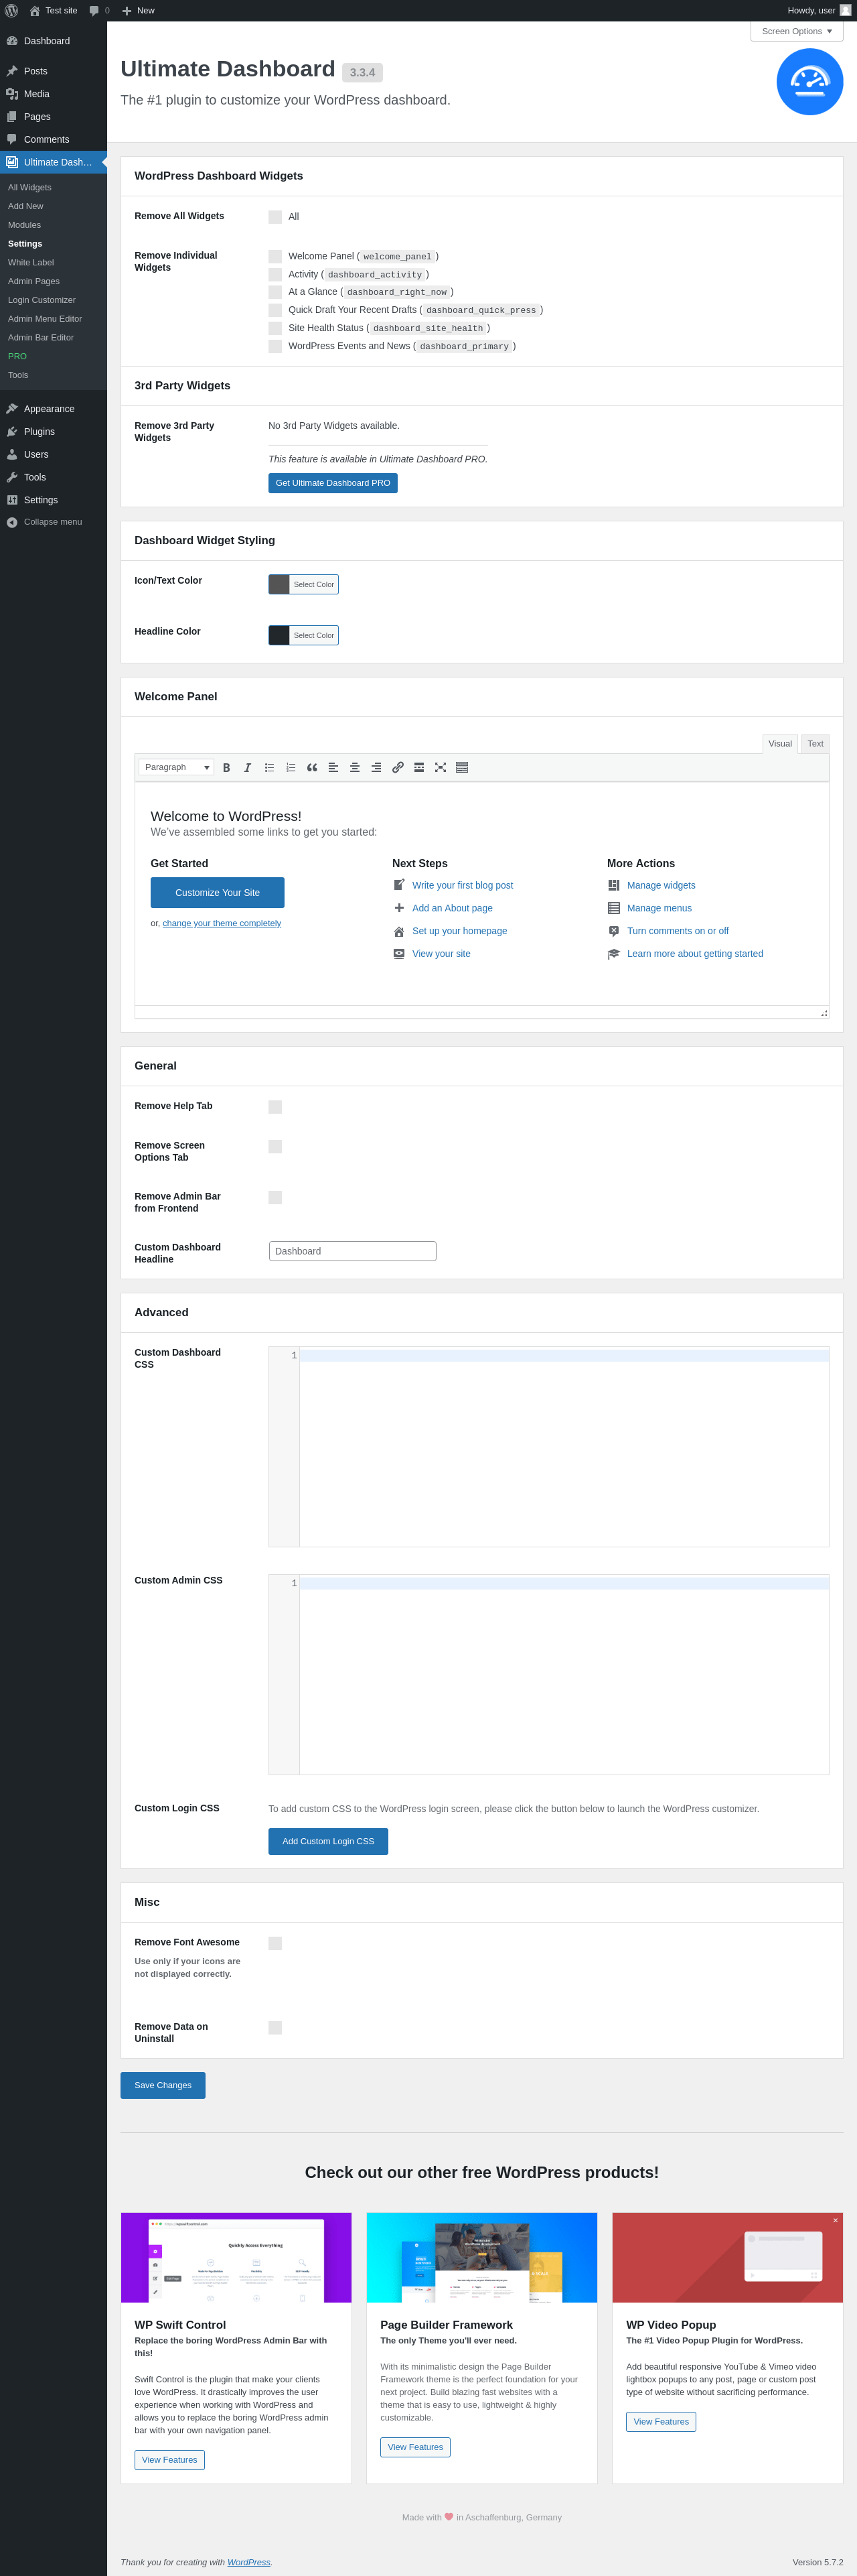
Task: Open the comments bubble in the admin bar
Action: point(99,11)
